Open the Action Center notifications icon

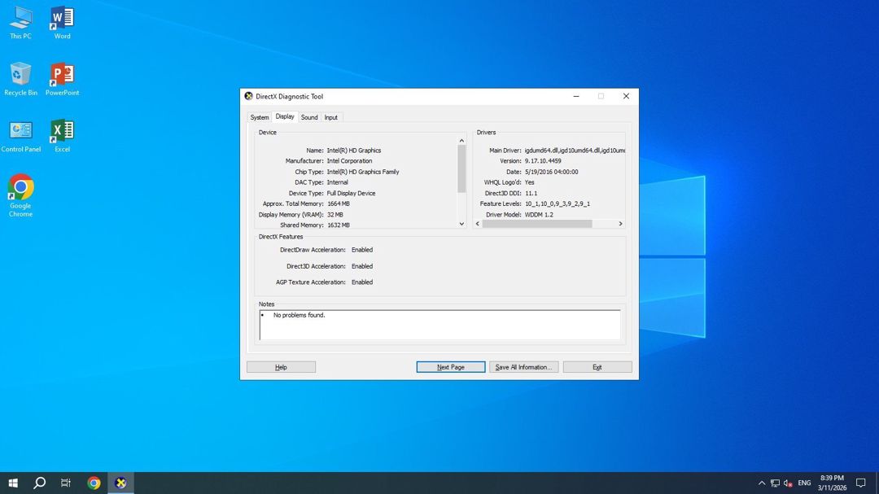[x=861, y=483]
